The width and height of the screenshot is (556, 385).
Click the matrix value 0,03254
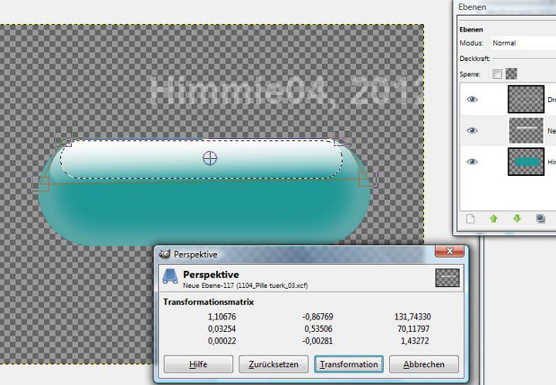click(x=222, y=329)
